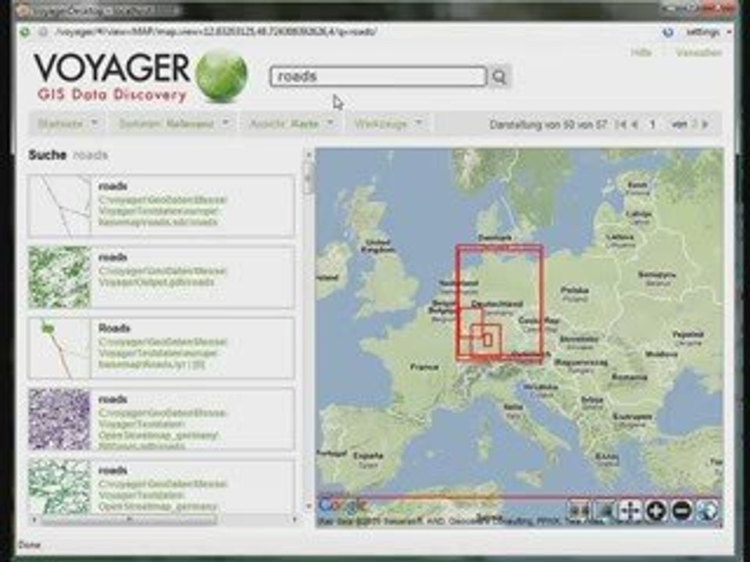The height and width of the screenshot is (562, 750).
Task: Click the Deutschland label on map
Action: click(497, 304)
